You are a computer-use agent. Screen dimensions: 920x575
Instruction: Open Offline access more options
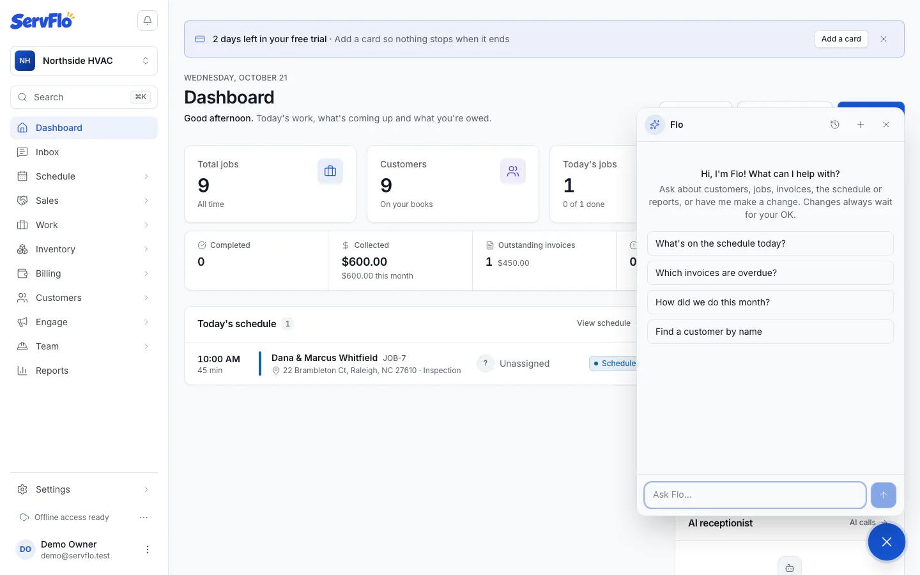[144, 517]
